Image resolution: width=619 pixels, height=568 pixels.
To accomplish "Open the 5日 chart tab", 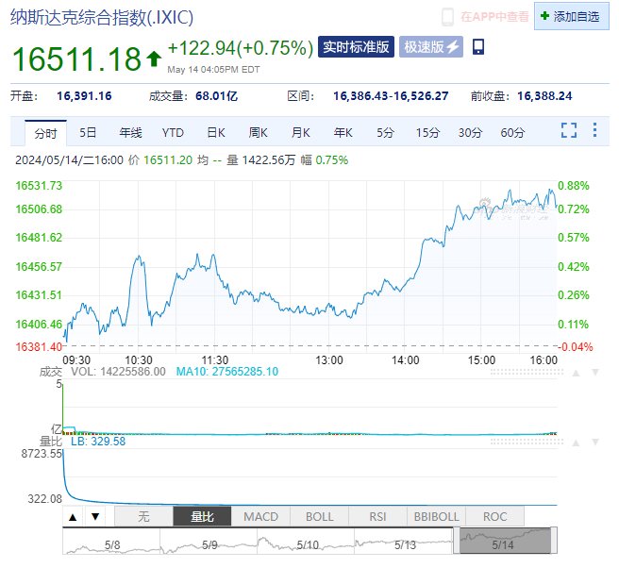I will pyautogui.click(x=88, y=133).
